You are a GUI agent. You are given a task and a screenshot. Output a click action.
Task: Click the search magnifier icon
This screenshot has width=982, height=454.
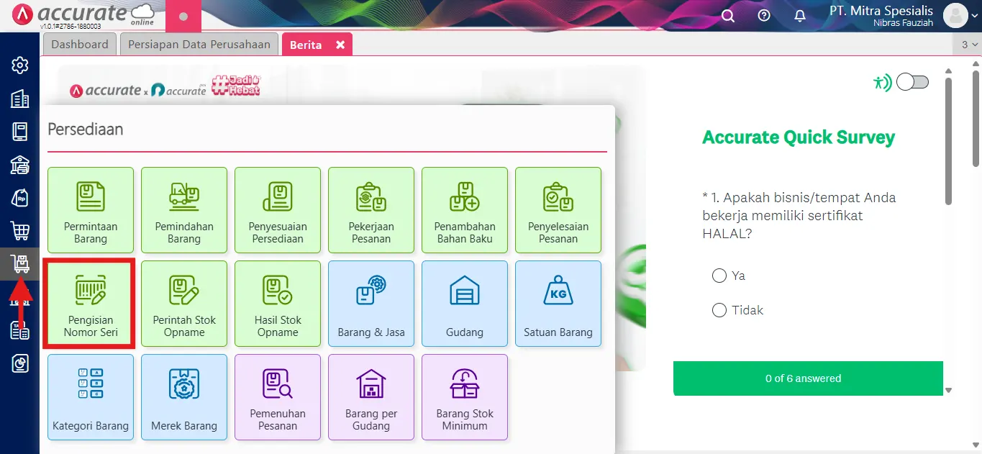tap(728, 16)
